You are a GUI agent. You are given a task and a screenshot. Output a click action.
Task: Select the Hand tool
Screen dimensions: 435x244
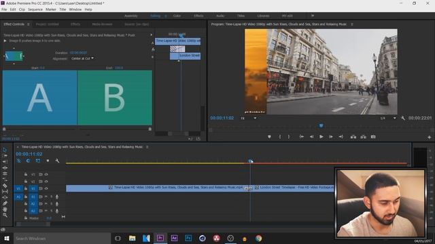click(x=5, y=209)
